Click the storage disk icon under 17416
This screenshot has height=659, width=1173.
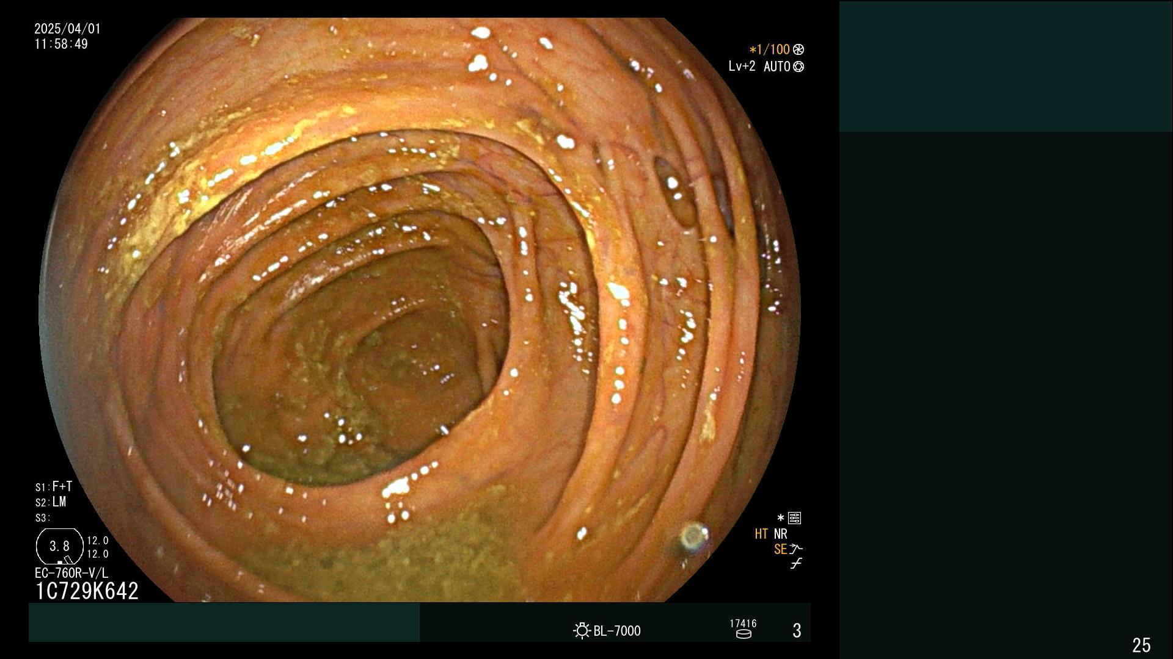tap(744, 634)
